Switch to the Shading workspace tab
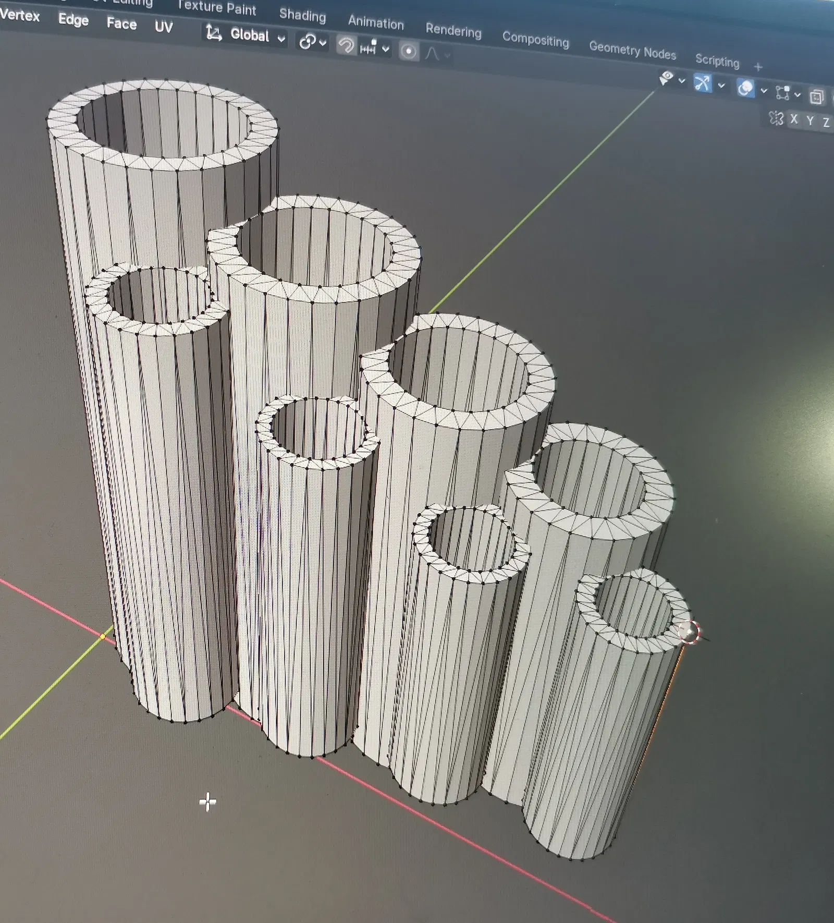This screenshot has height=923, width=834. click(302, 15)
